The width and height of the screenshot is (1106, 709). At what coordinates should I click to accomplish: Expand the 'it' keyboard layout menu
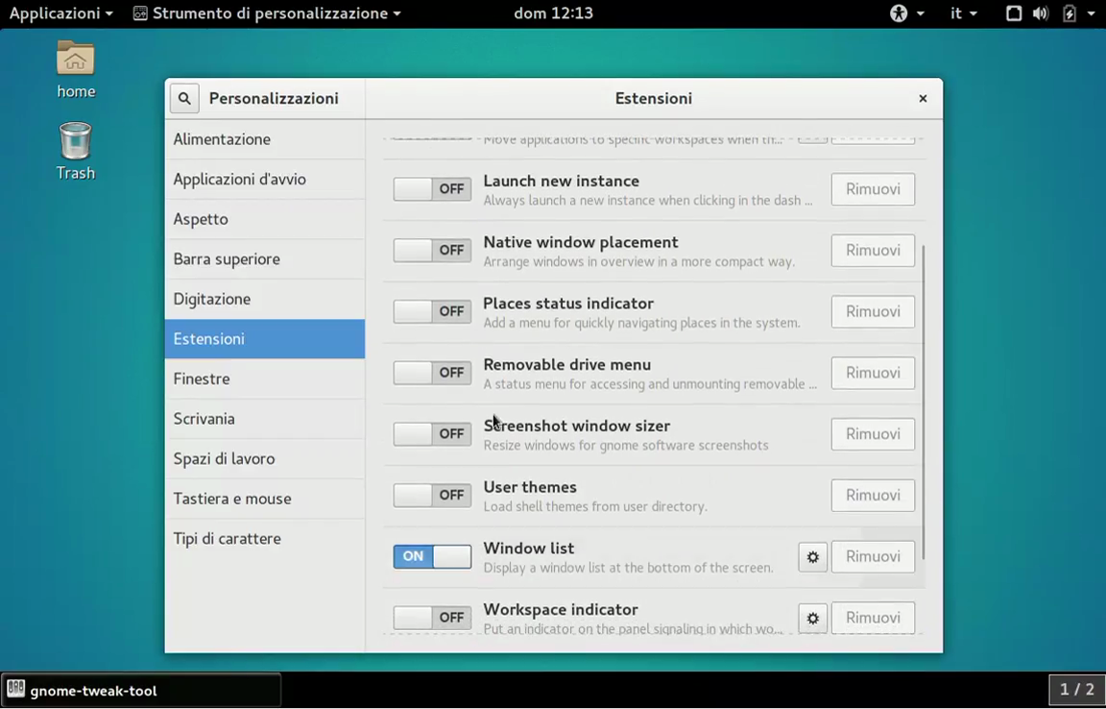[963, 13]
